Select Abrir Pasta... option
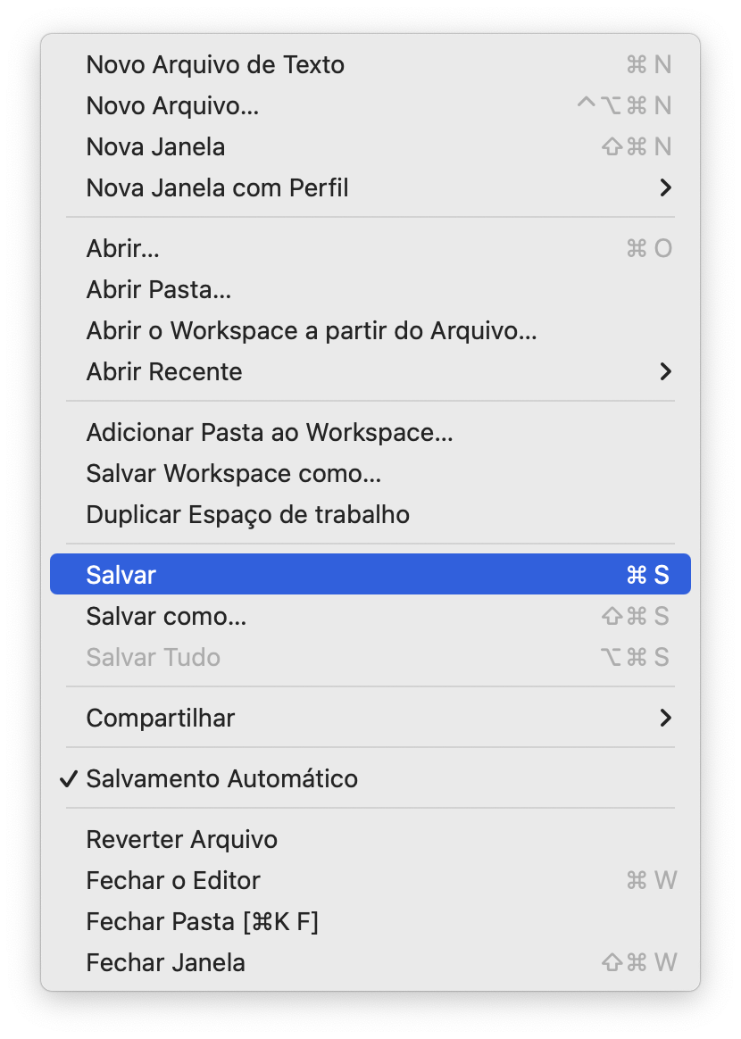 point(159,289)
